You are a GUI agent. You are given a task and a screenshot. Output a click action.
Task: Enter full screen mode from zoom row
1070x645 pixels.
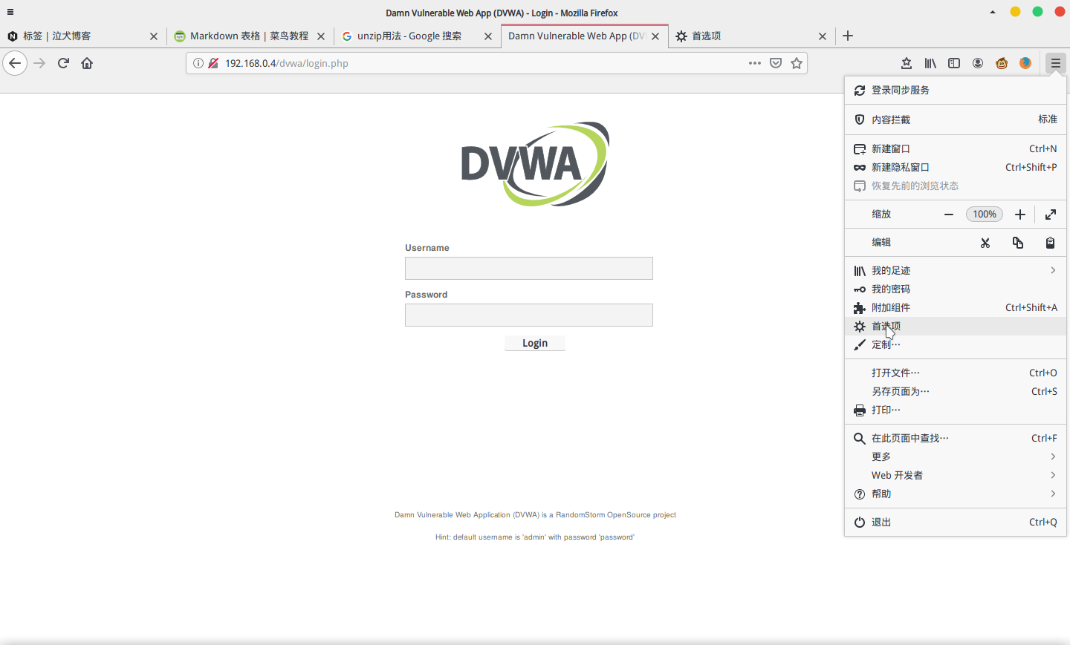point(1051,215)
